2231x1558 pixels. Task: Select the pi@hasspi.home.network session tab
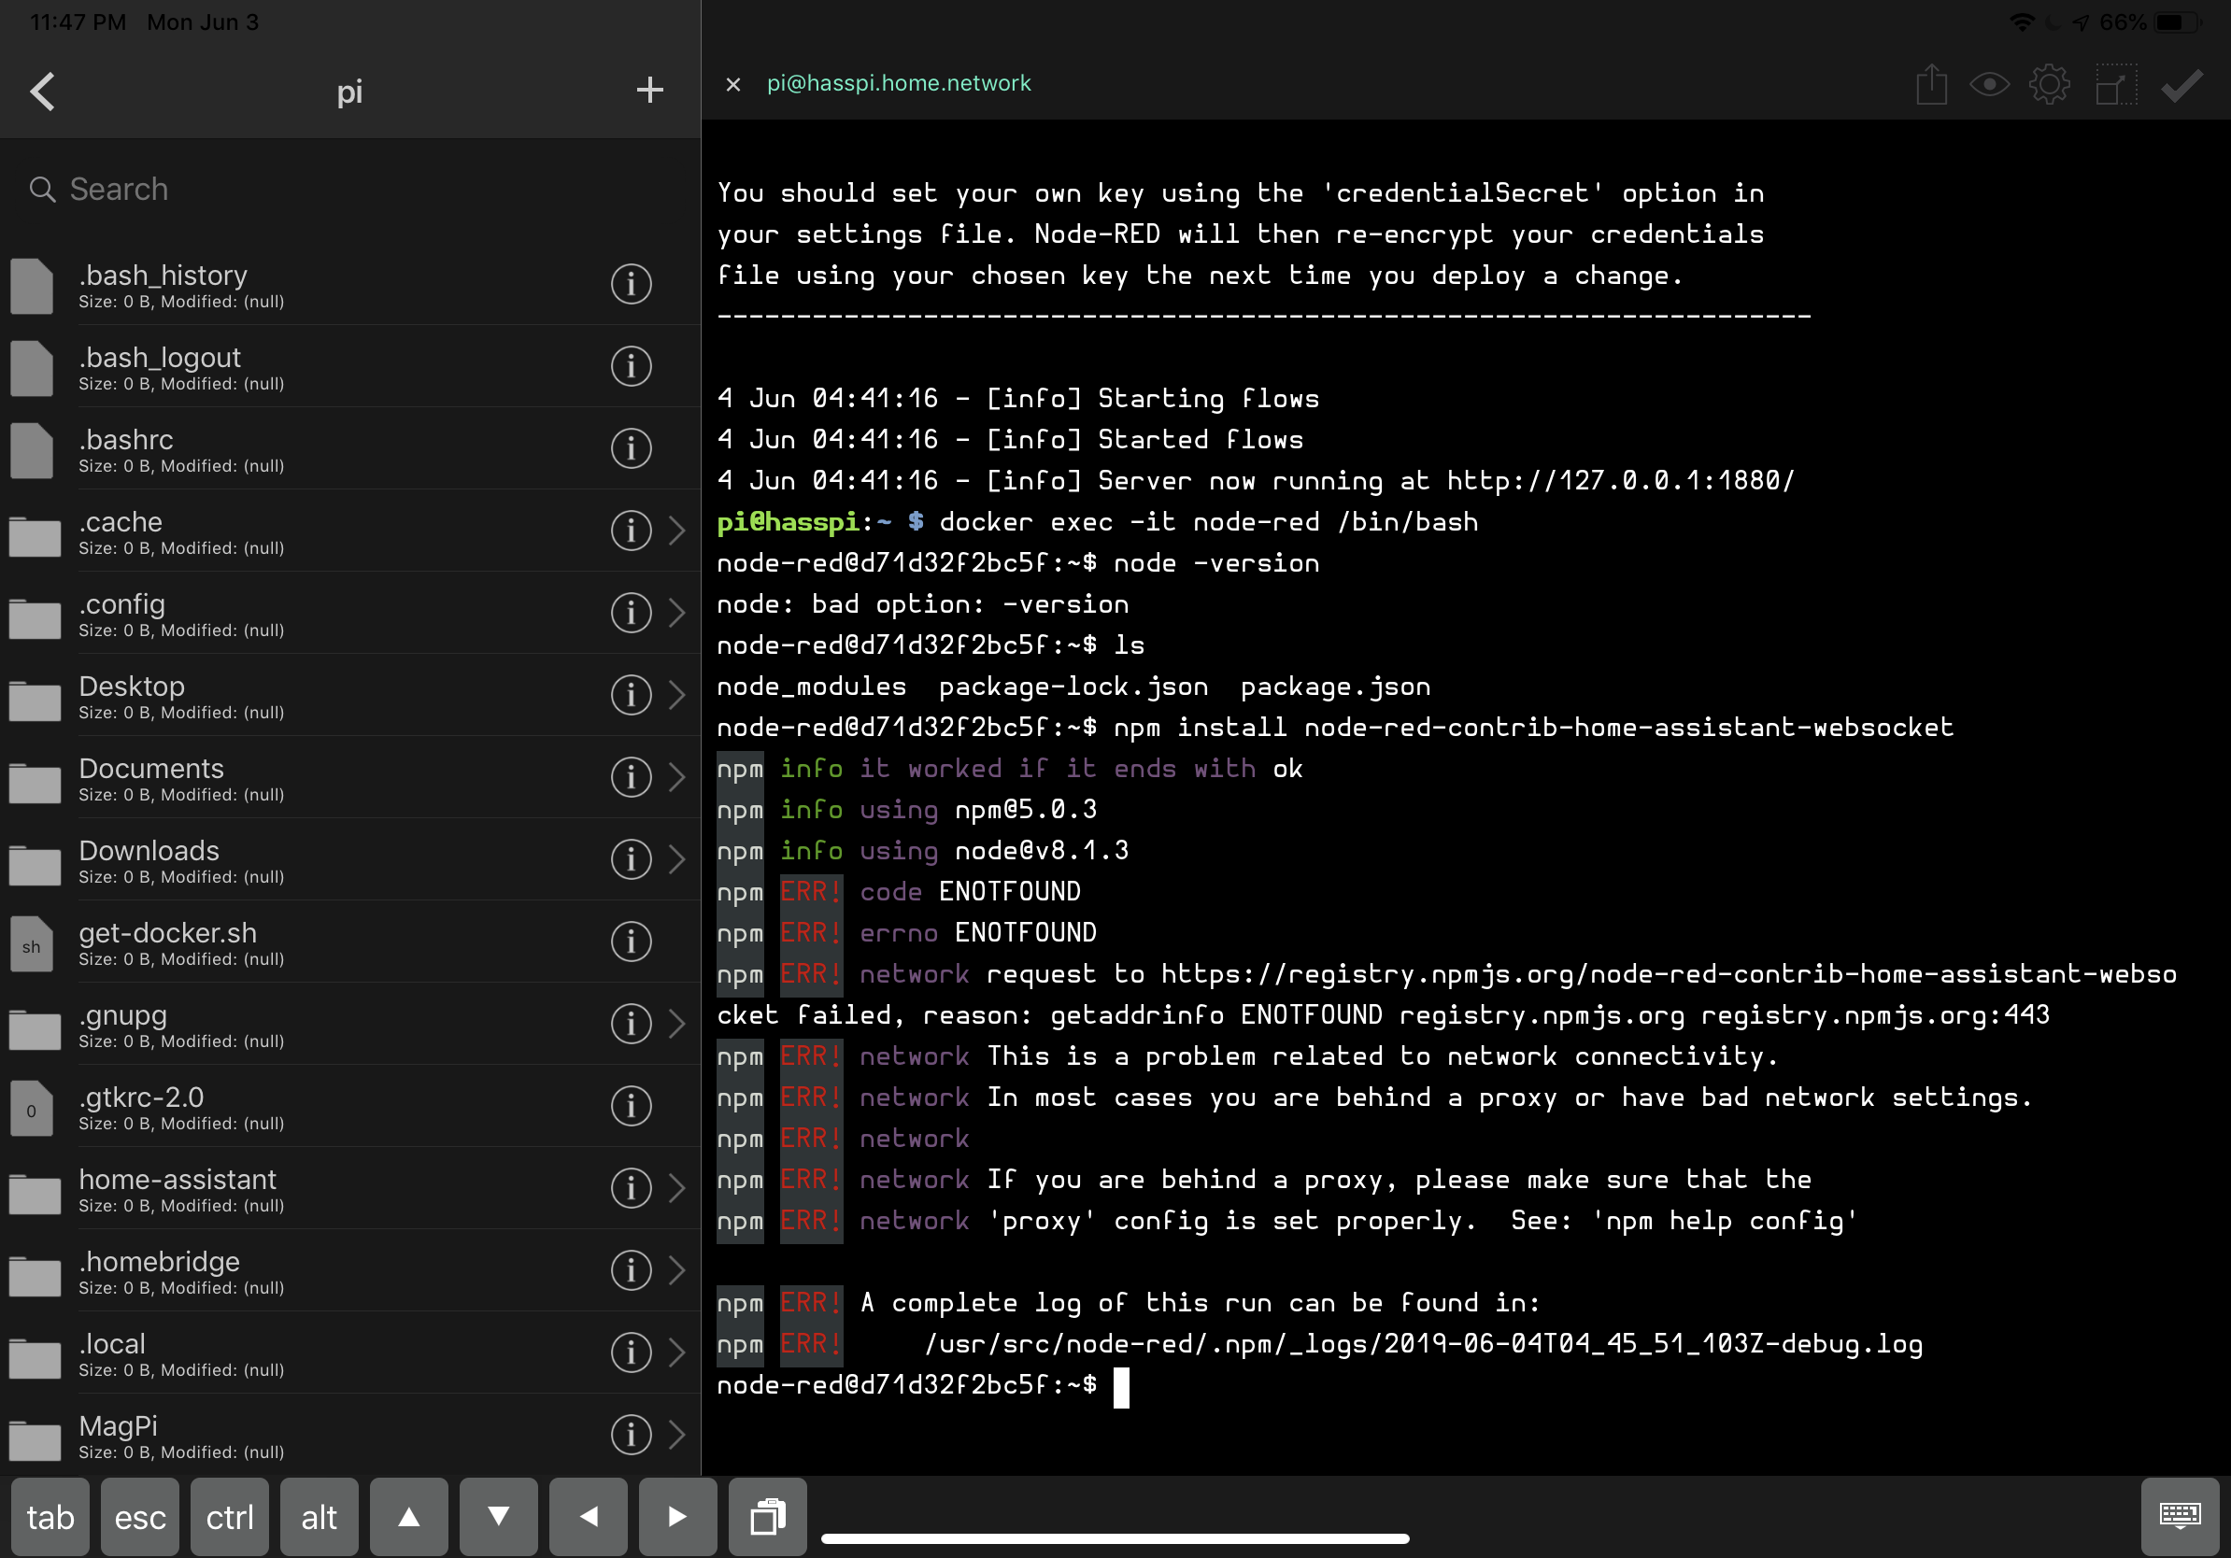899,83
